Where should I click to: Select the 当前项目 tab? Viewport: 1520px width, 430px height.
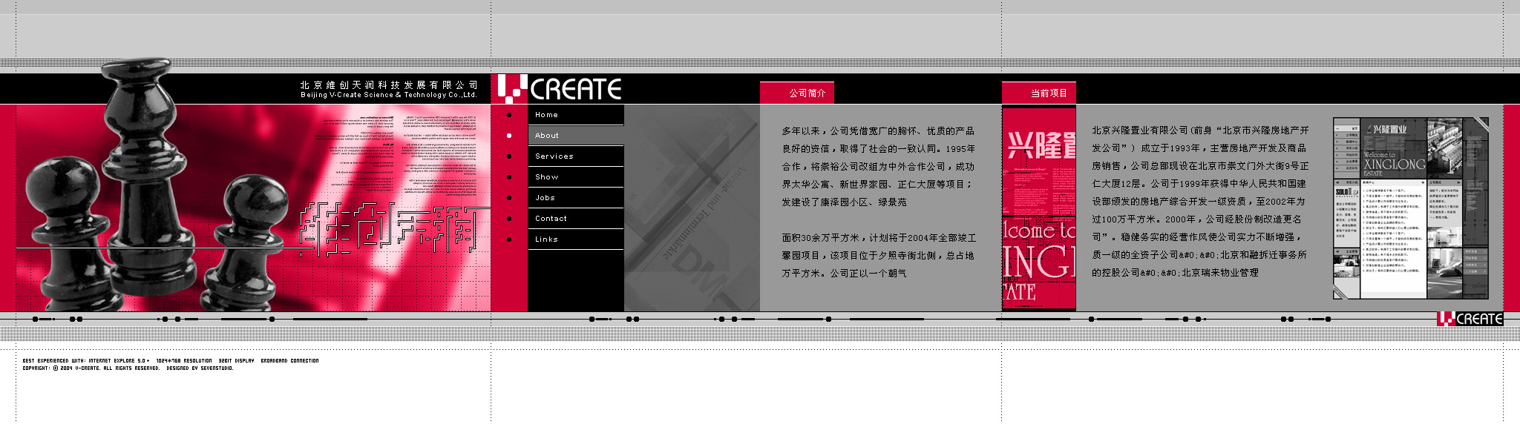1039,93
